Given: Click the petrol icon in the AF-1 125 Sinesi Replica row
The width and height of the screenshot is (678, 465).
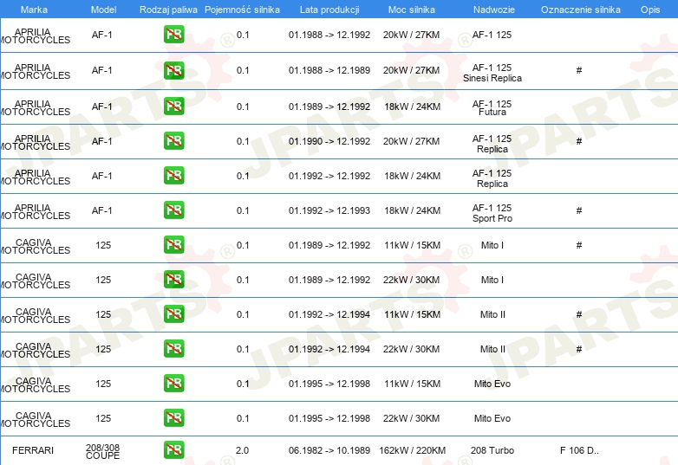Looking at the screenshot, I should tap(173, 70).
